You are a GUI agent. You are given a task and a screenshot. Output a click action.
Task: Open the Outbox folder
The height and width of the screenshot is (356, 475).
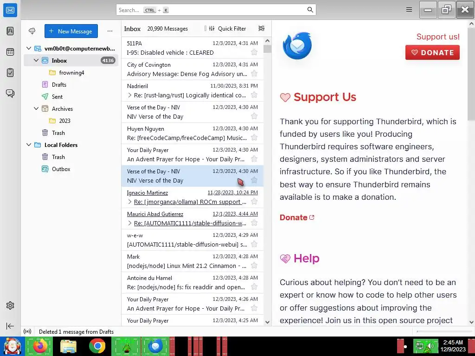71,169
